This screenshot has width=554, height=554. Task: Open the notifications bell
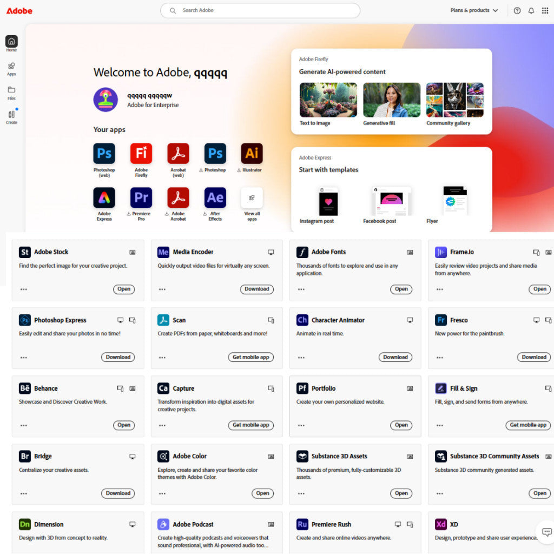(531, 11)
